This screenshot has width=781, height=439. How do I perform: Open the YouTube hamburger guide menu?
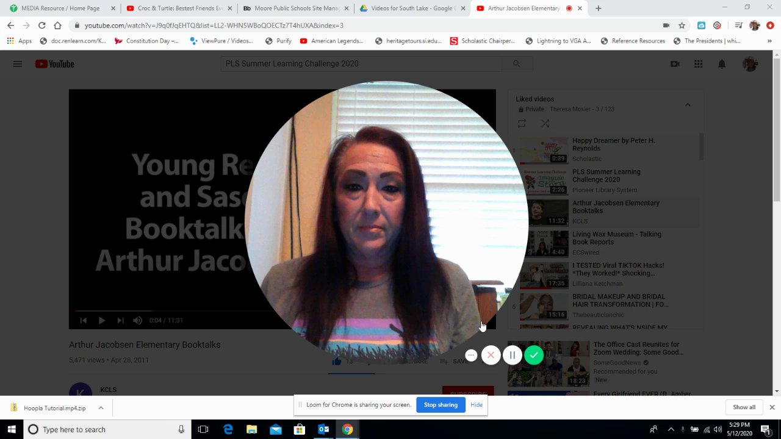pos(18,64)
